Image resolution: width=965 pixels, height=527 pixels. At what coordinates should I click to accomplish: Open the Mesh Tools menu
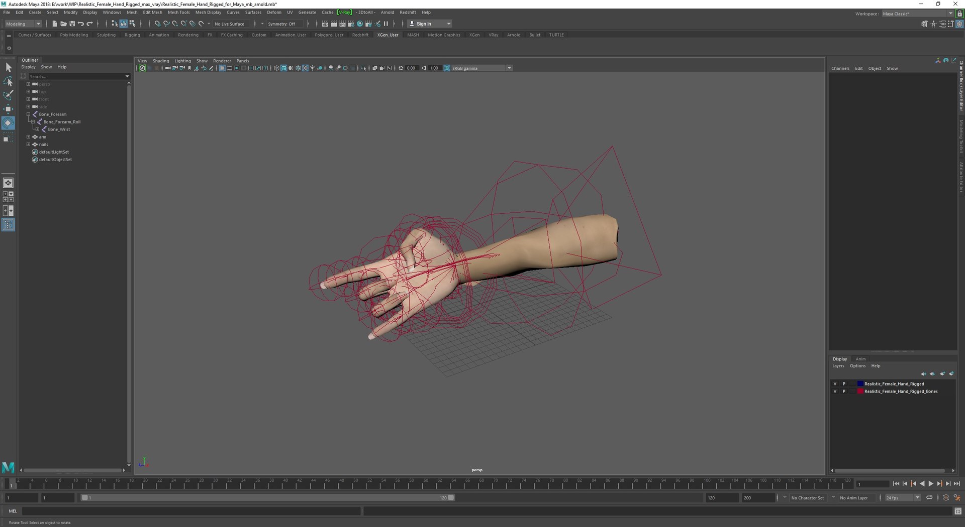click(178, 12)
